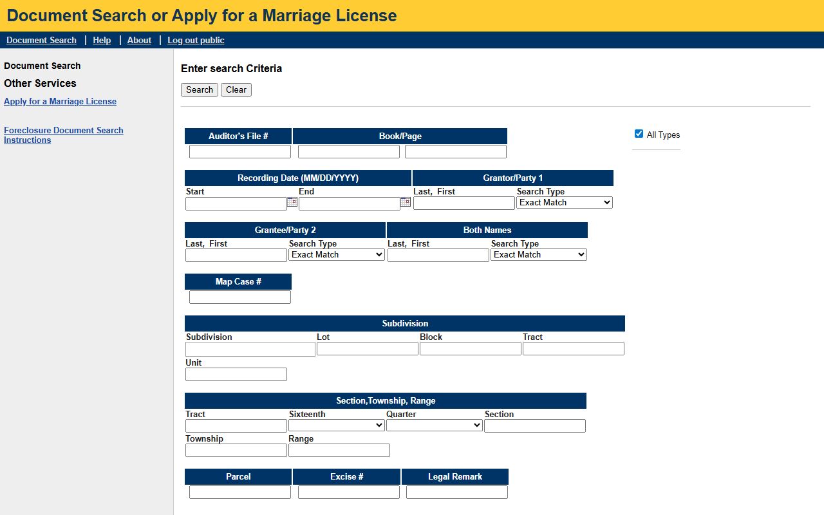Screen dimensions: 824x515
Task: Open Apply for a Marriage License link
Action: (60, 101)
